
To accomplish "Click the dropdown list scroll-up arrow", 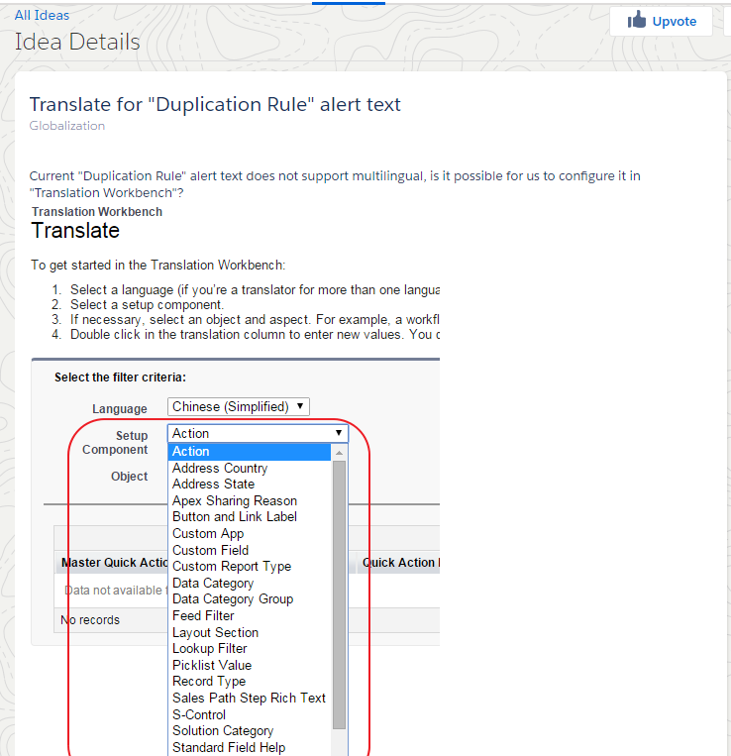I will click(339, 452).
